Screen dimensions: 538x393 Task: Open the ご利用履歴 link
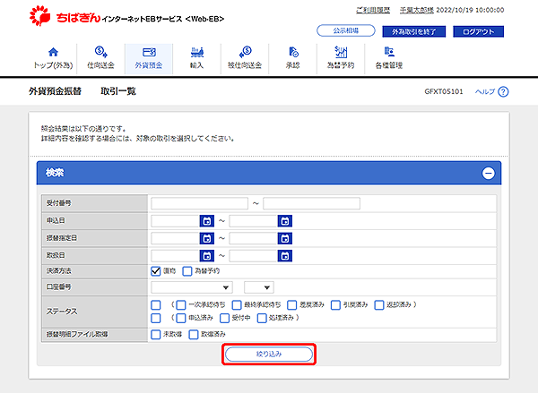coord(373,10)
